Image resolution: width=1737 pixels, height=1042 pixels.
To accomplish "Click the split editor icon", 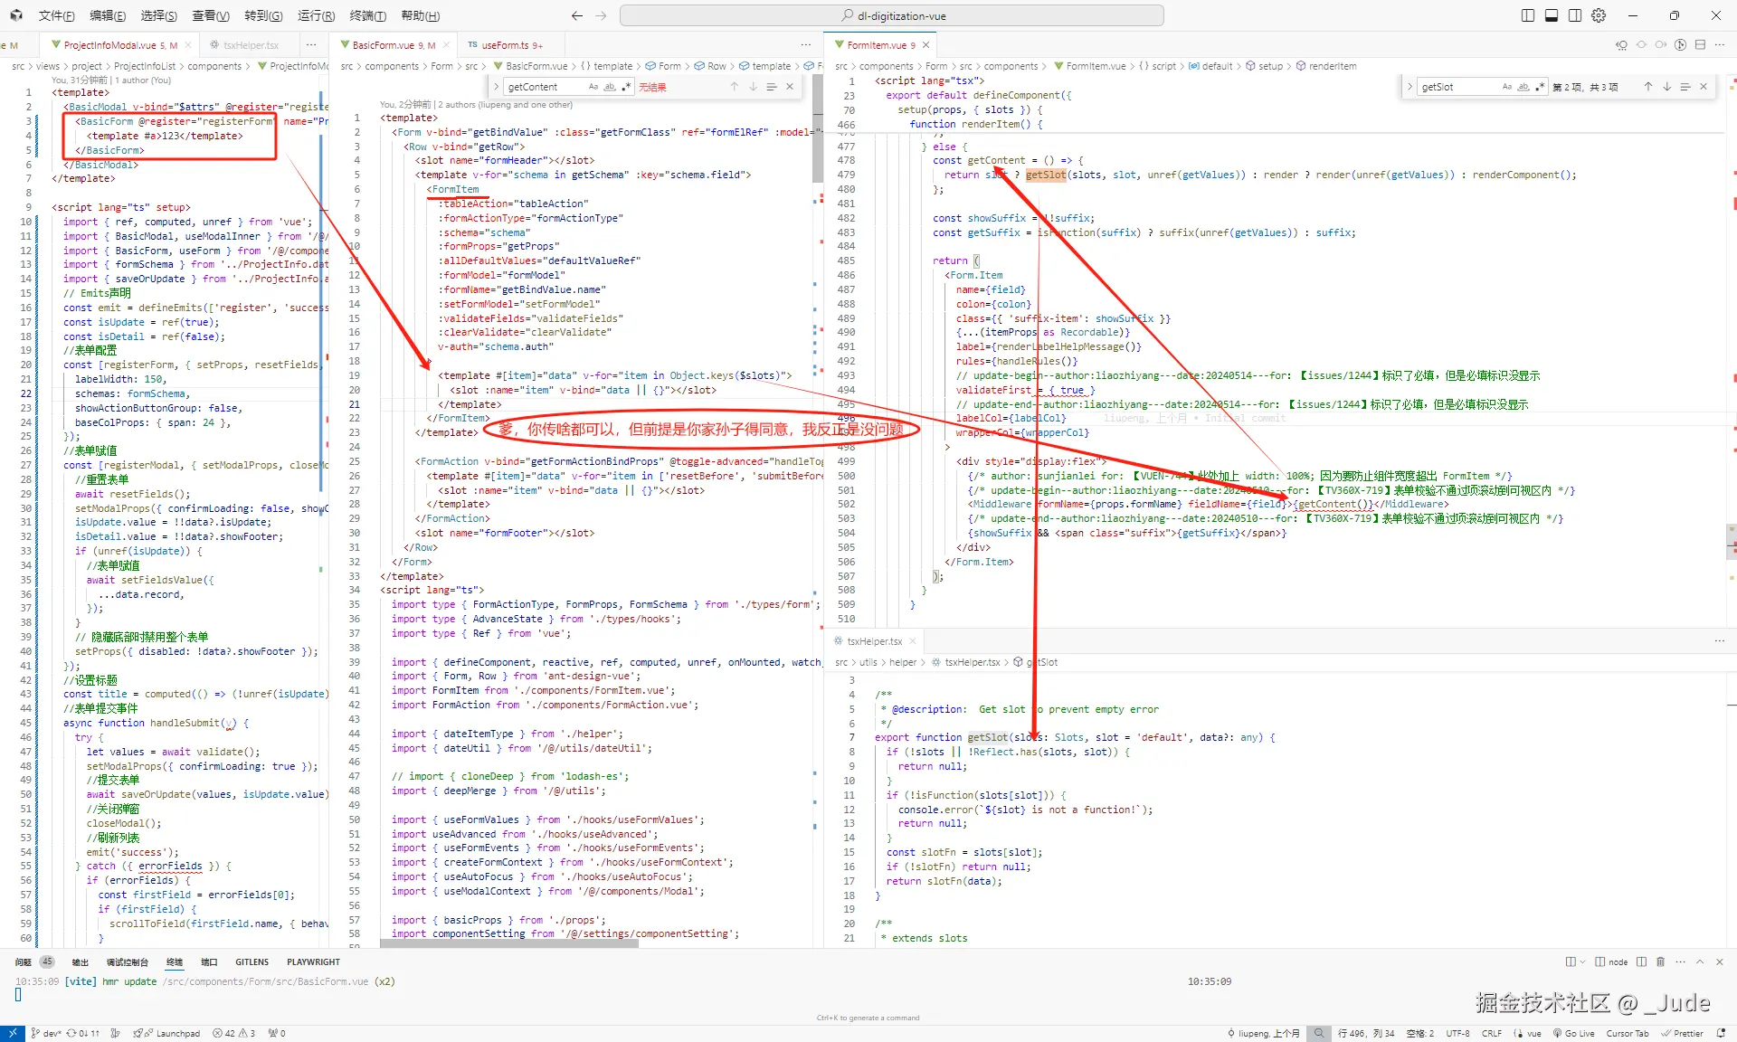I will [x=1700, y=44].
